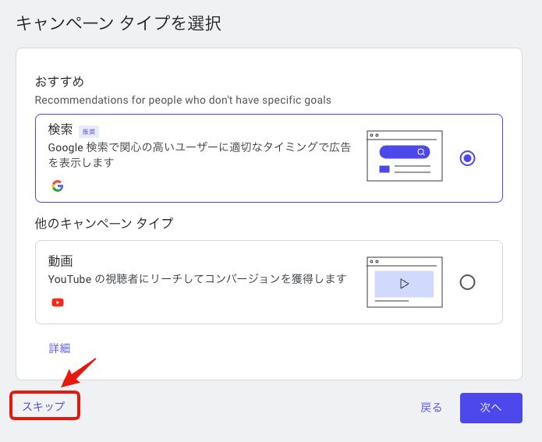Select the 検索 radio button
The height and width of the screenshot is (442, 542).
pyautogui.click(x=467, y=158)
